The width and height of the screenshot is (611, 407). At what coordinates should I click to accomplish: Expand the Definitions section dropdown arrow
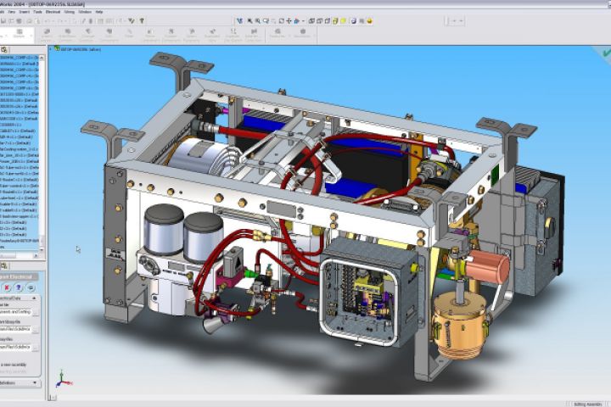[x=35, y=383]
